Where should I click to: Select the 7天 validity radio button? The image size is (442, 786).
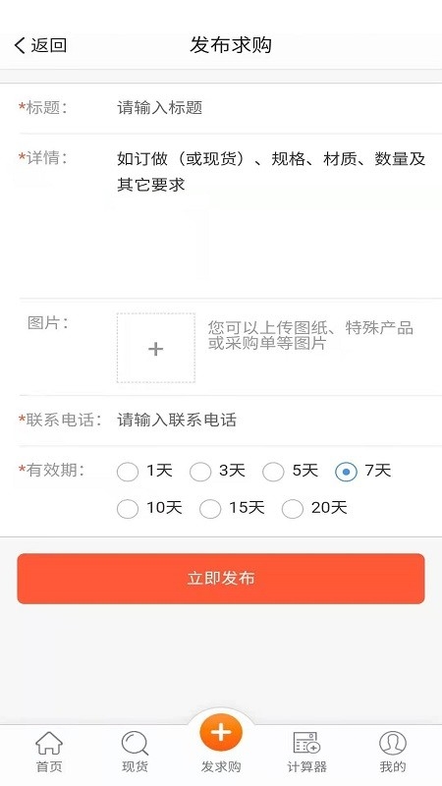(346, 472)
